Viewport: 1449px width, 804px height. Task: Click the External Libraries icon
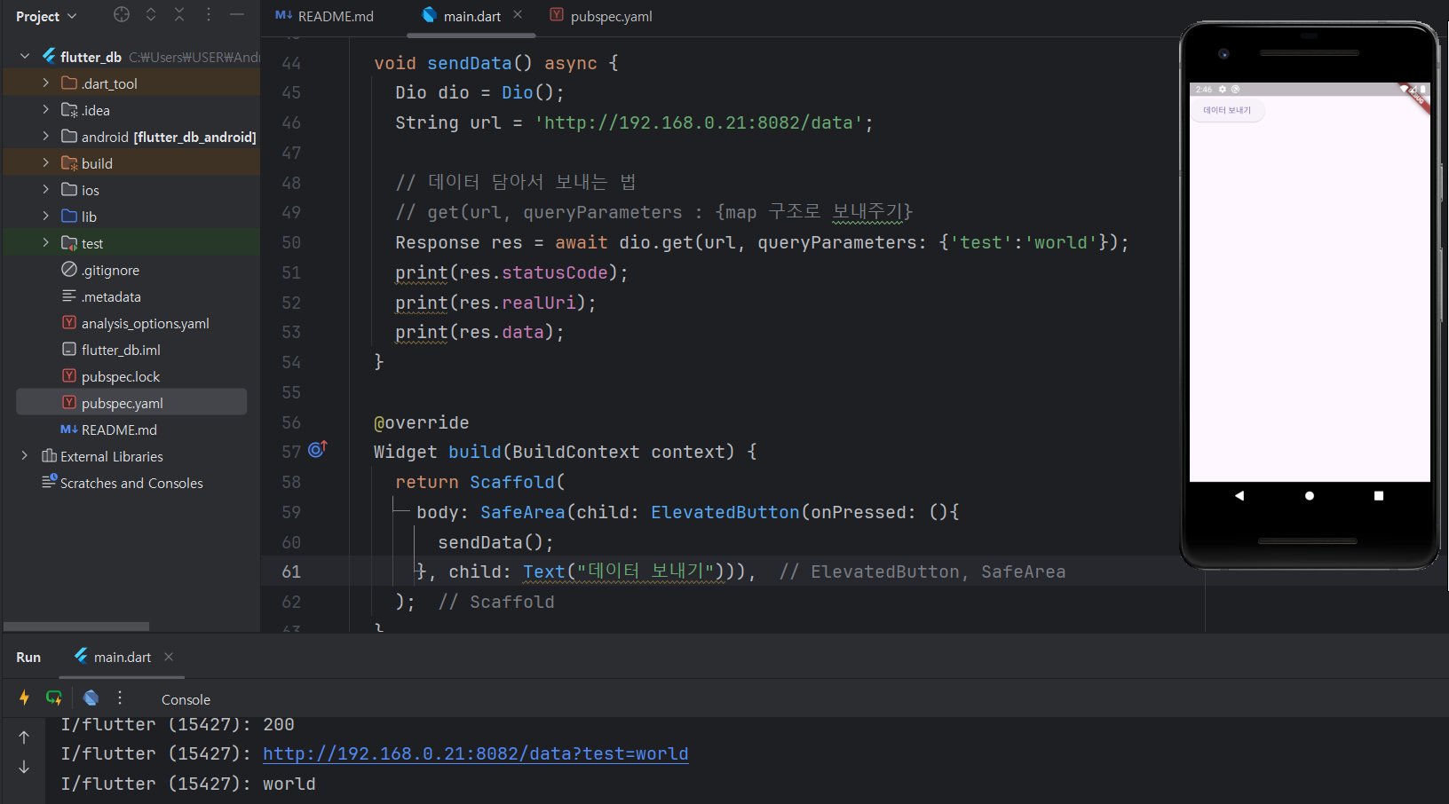coord(50,456)
